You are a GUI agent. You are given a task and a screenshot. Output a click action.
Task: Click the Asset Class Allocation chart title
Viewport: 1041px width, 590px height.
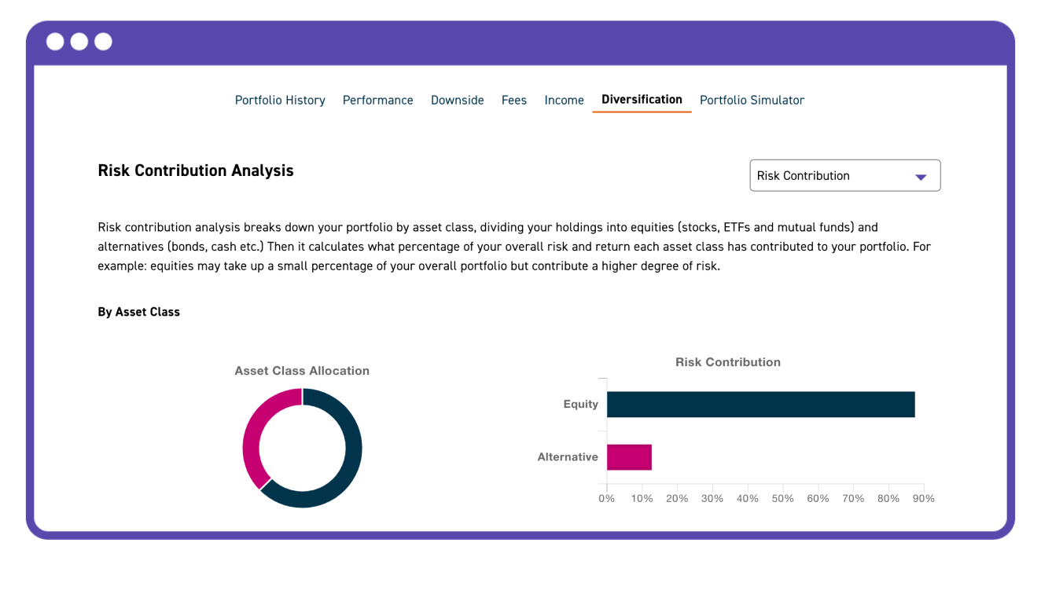pos(302,370)
